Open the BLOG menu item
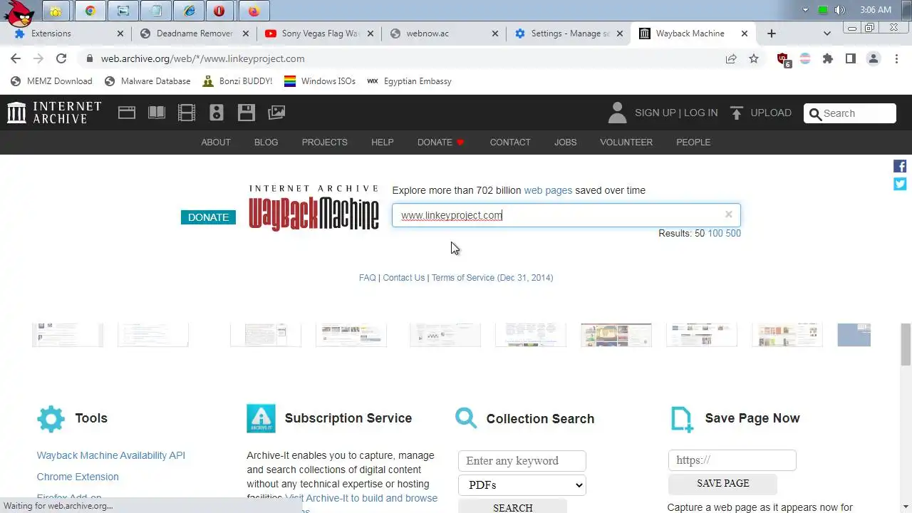 point(266,142)
